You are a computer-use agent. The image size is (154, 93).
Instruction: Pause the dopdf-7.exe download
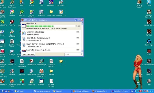[76, 26]
